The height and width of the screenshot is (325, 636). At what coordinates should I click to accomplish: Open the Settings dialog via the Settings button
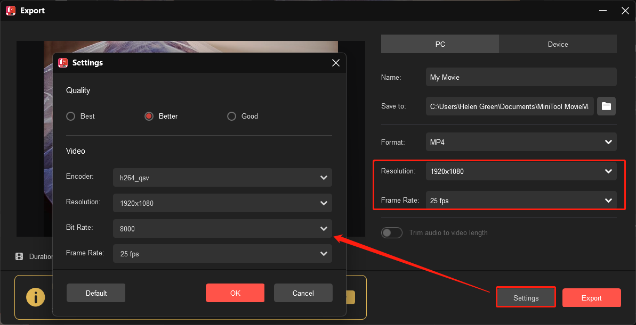click(x=525, y=297)
